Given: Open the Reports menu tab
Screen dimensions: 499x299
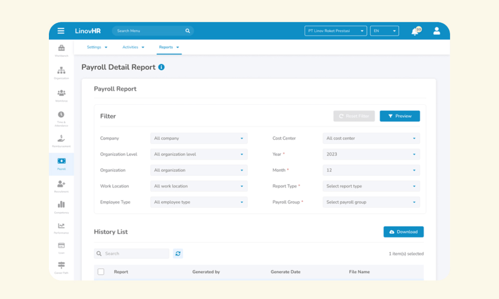Looking at the screenshot, I should click(169, 47).
